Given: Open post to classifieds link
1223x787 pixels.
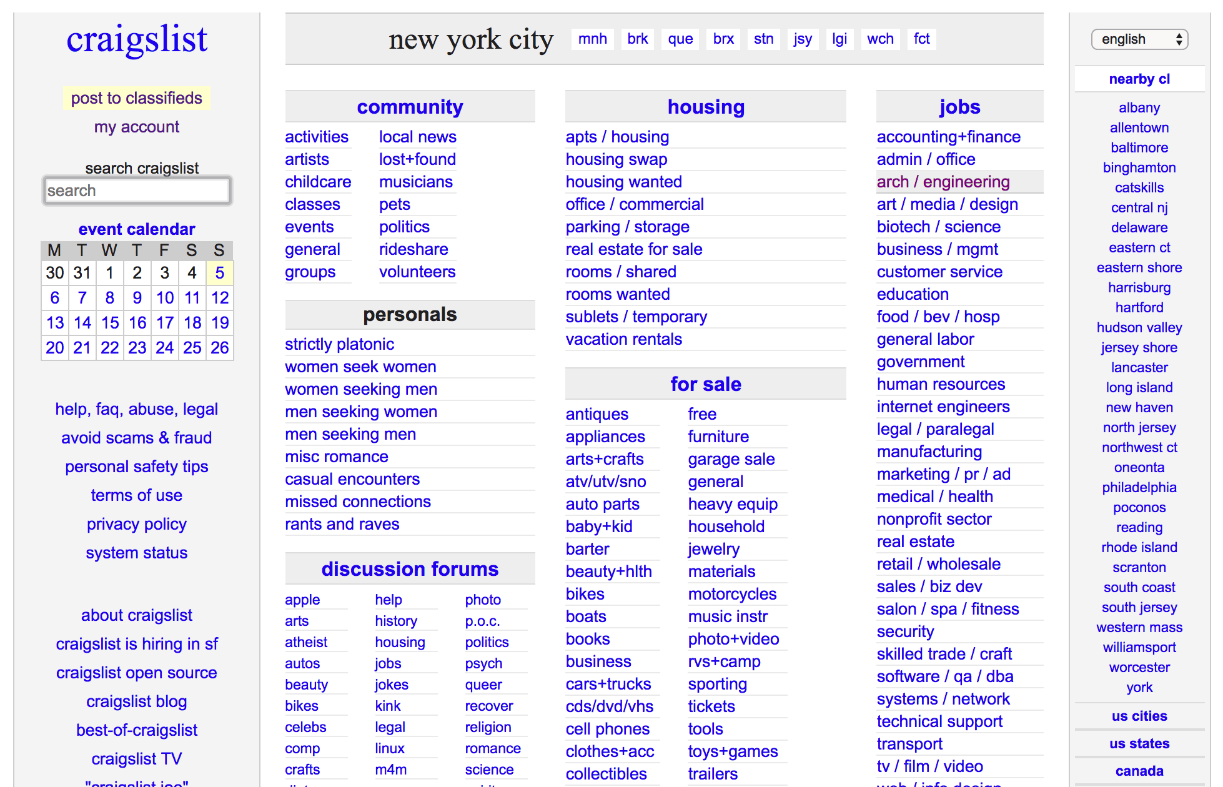Looking at the screenshot, I should tap(136, 98).
